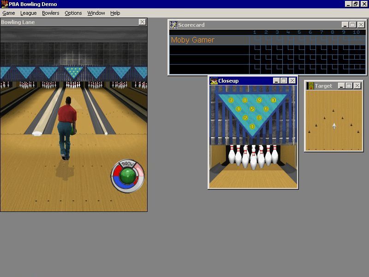The height and width of the screenshot is (277, 369).
Task: Expand the Options menu
Action: [x=73, y=13]
